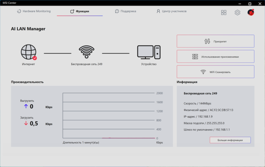Close the MSI Center window
Viewport: 265px width, 167px height.
[260, 4]
